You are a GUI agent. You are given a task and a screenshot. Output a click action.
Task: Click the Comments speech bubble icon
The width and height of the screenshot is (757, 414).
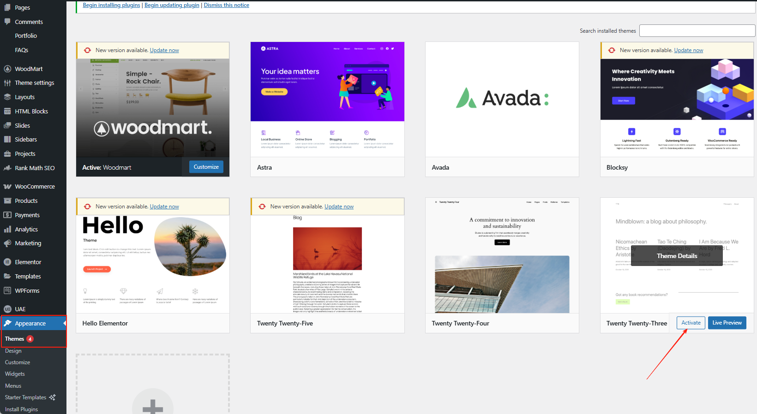pos(7,22)
